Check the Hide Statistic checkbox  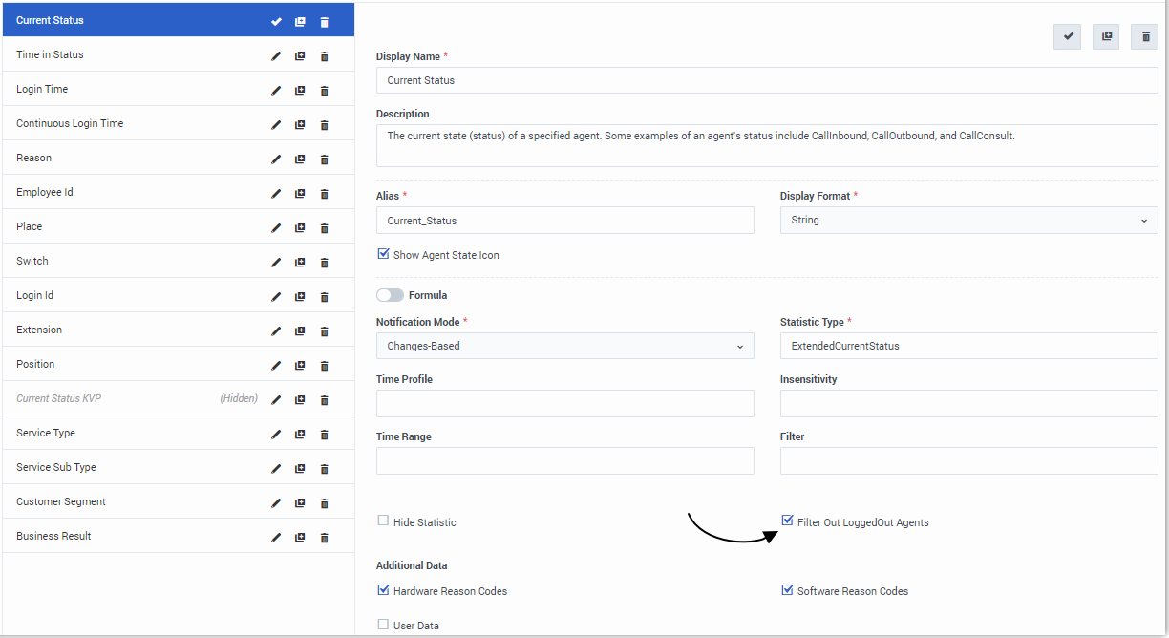pyautogui.click(x=383, y=521)
